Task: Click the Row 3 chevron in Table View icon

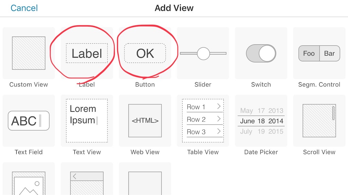Action: (x=219, y=131)
